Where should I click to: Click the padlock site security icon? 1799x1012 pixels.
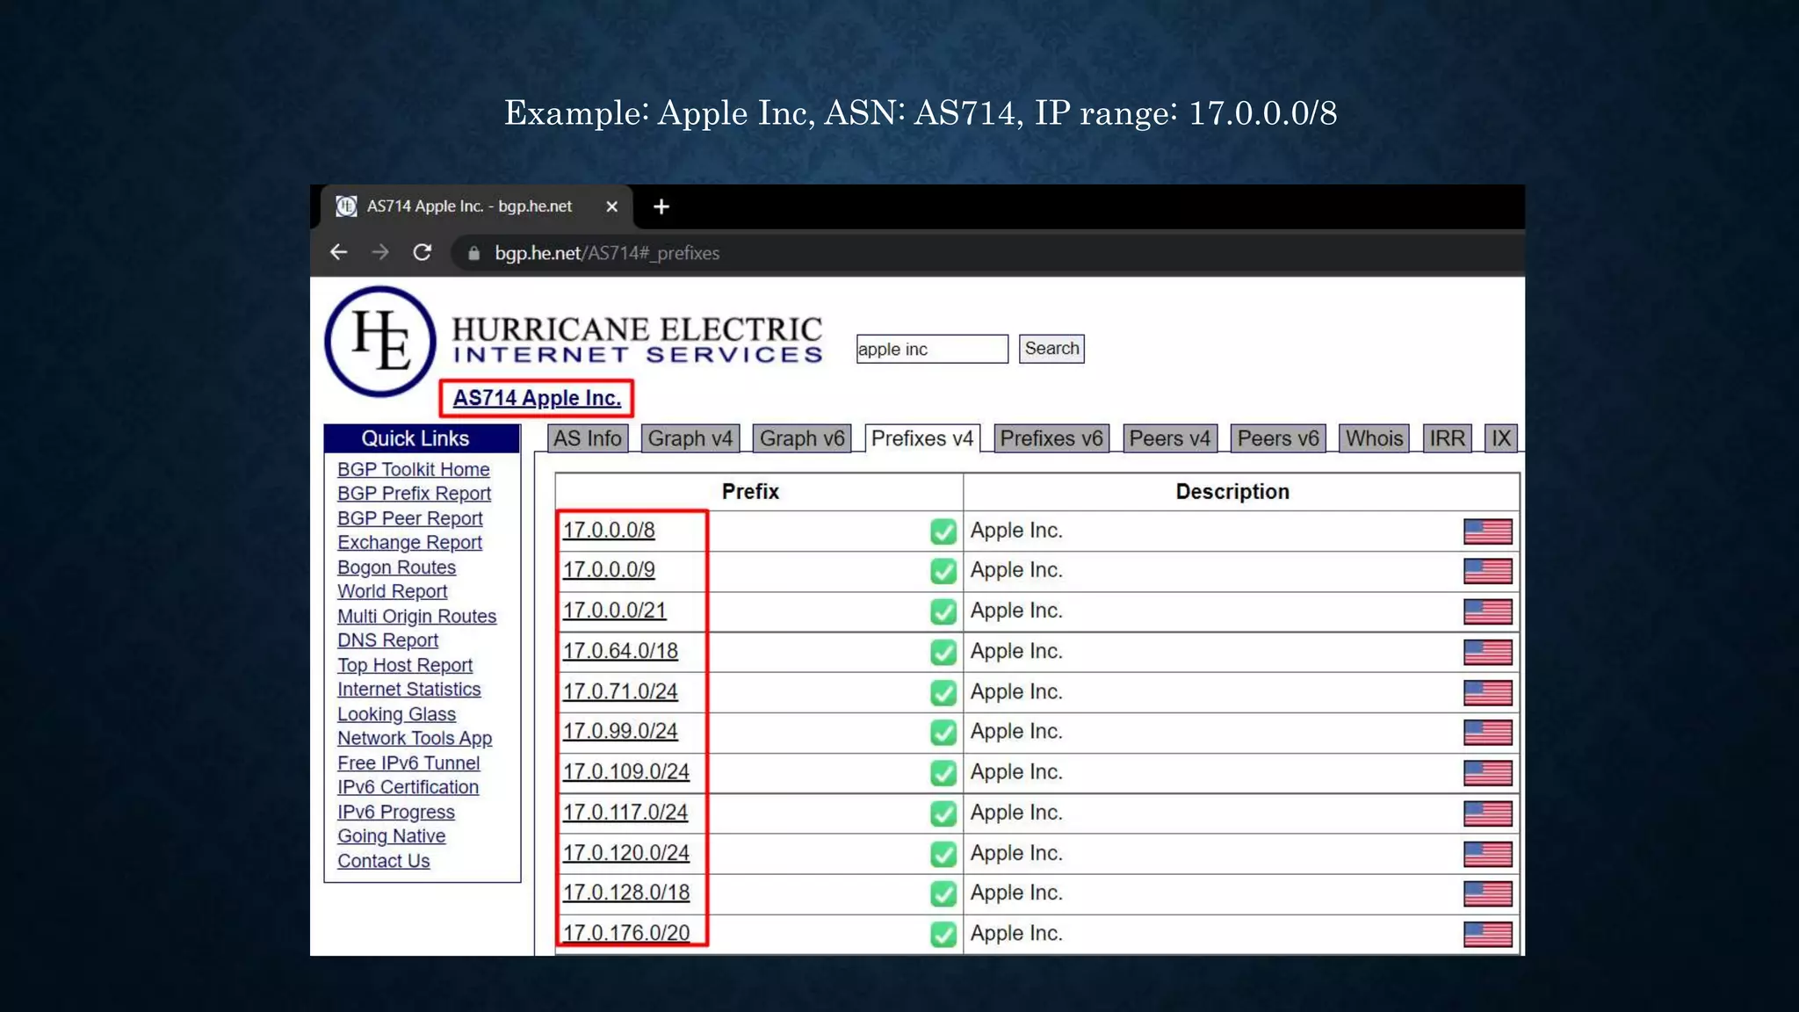pos(474,253)
